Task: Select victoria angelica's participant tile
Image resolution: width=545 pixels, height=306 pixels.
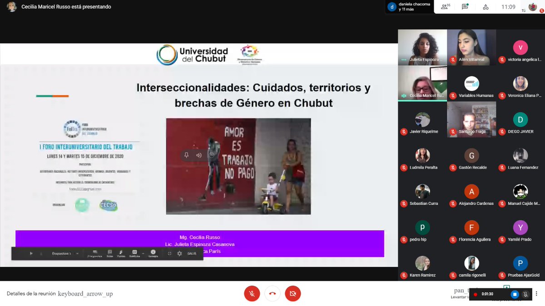Action: coord(520,48)
